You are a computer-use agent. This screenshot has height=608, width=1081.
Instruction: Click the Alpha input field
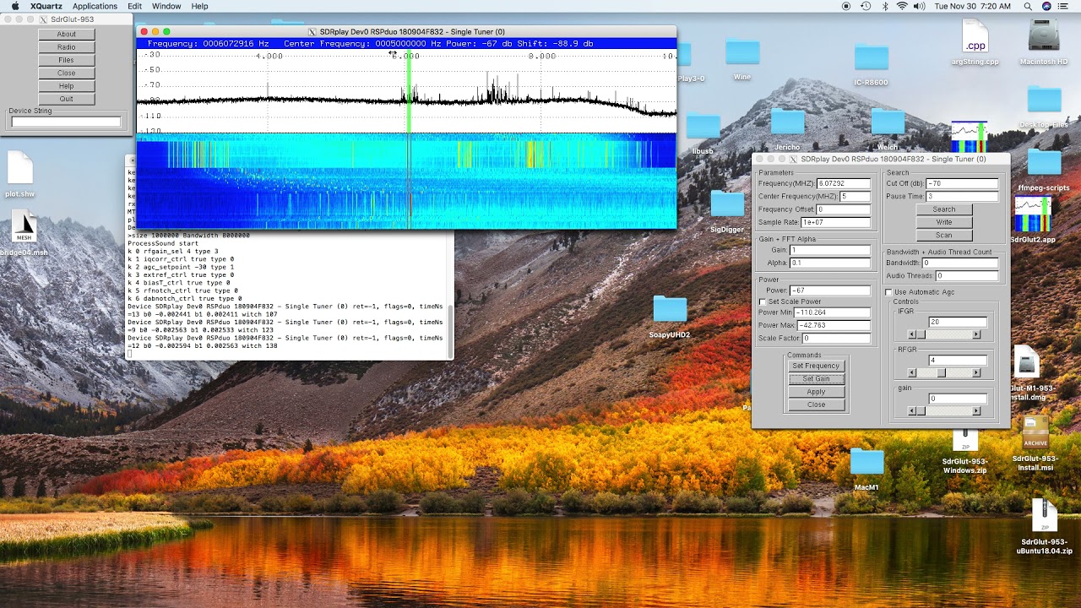[830, 263]
